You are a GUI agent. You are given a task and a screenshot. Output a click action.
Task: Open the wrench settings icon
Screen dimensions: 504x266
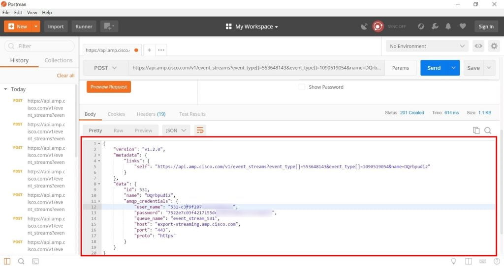[x=435, y=27]
